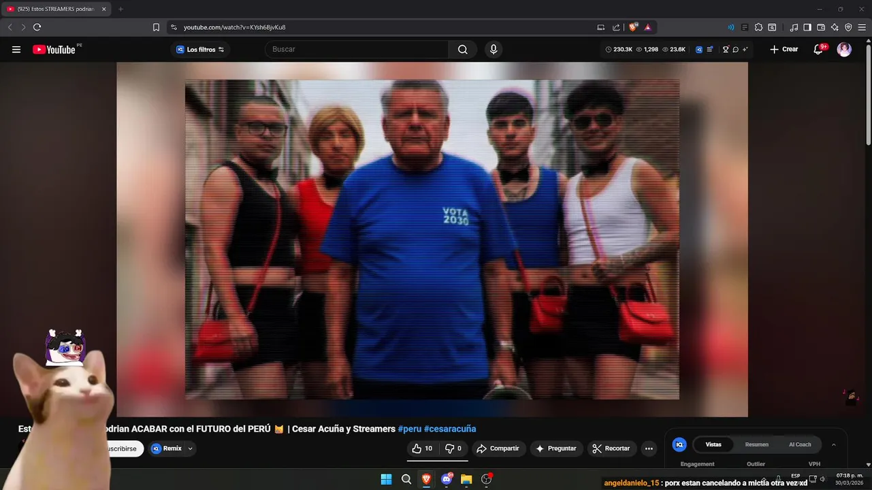The height and width of the screenshot is (490, 872).
Task: Bookmark this page
Action: (x=156, y=27)
